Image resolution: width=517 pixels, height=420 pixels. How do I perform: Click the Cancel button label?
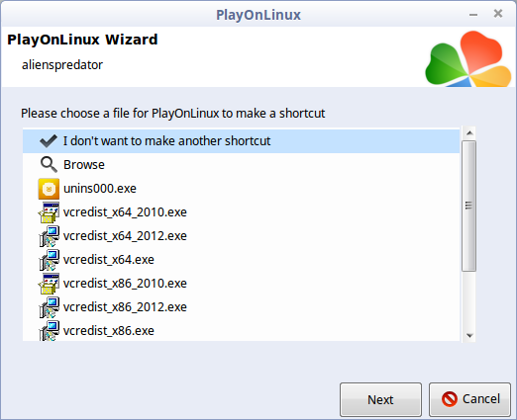coord(481,399)
